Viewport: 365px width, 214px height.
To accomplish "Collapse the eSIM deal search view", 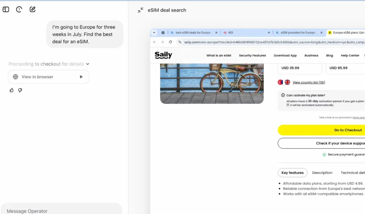I will (140, 10).
